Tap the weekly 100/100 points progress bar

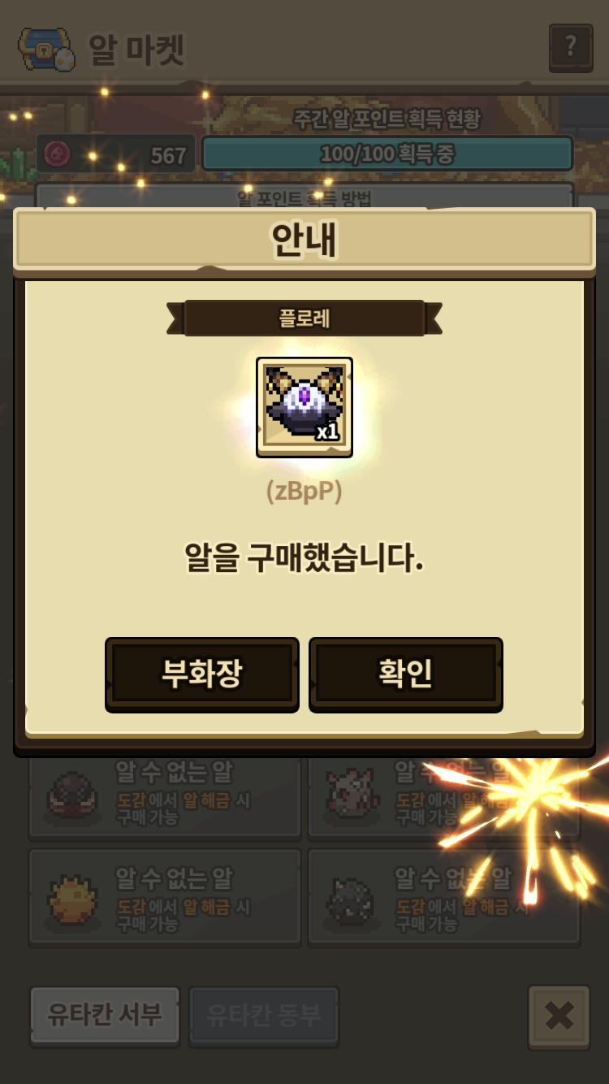pos(387,154)
